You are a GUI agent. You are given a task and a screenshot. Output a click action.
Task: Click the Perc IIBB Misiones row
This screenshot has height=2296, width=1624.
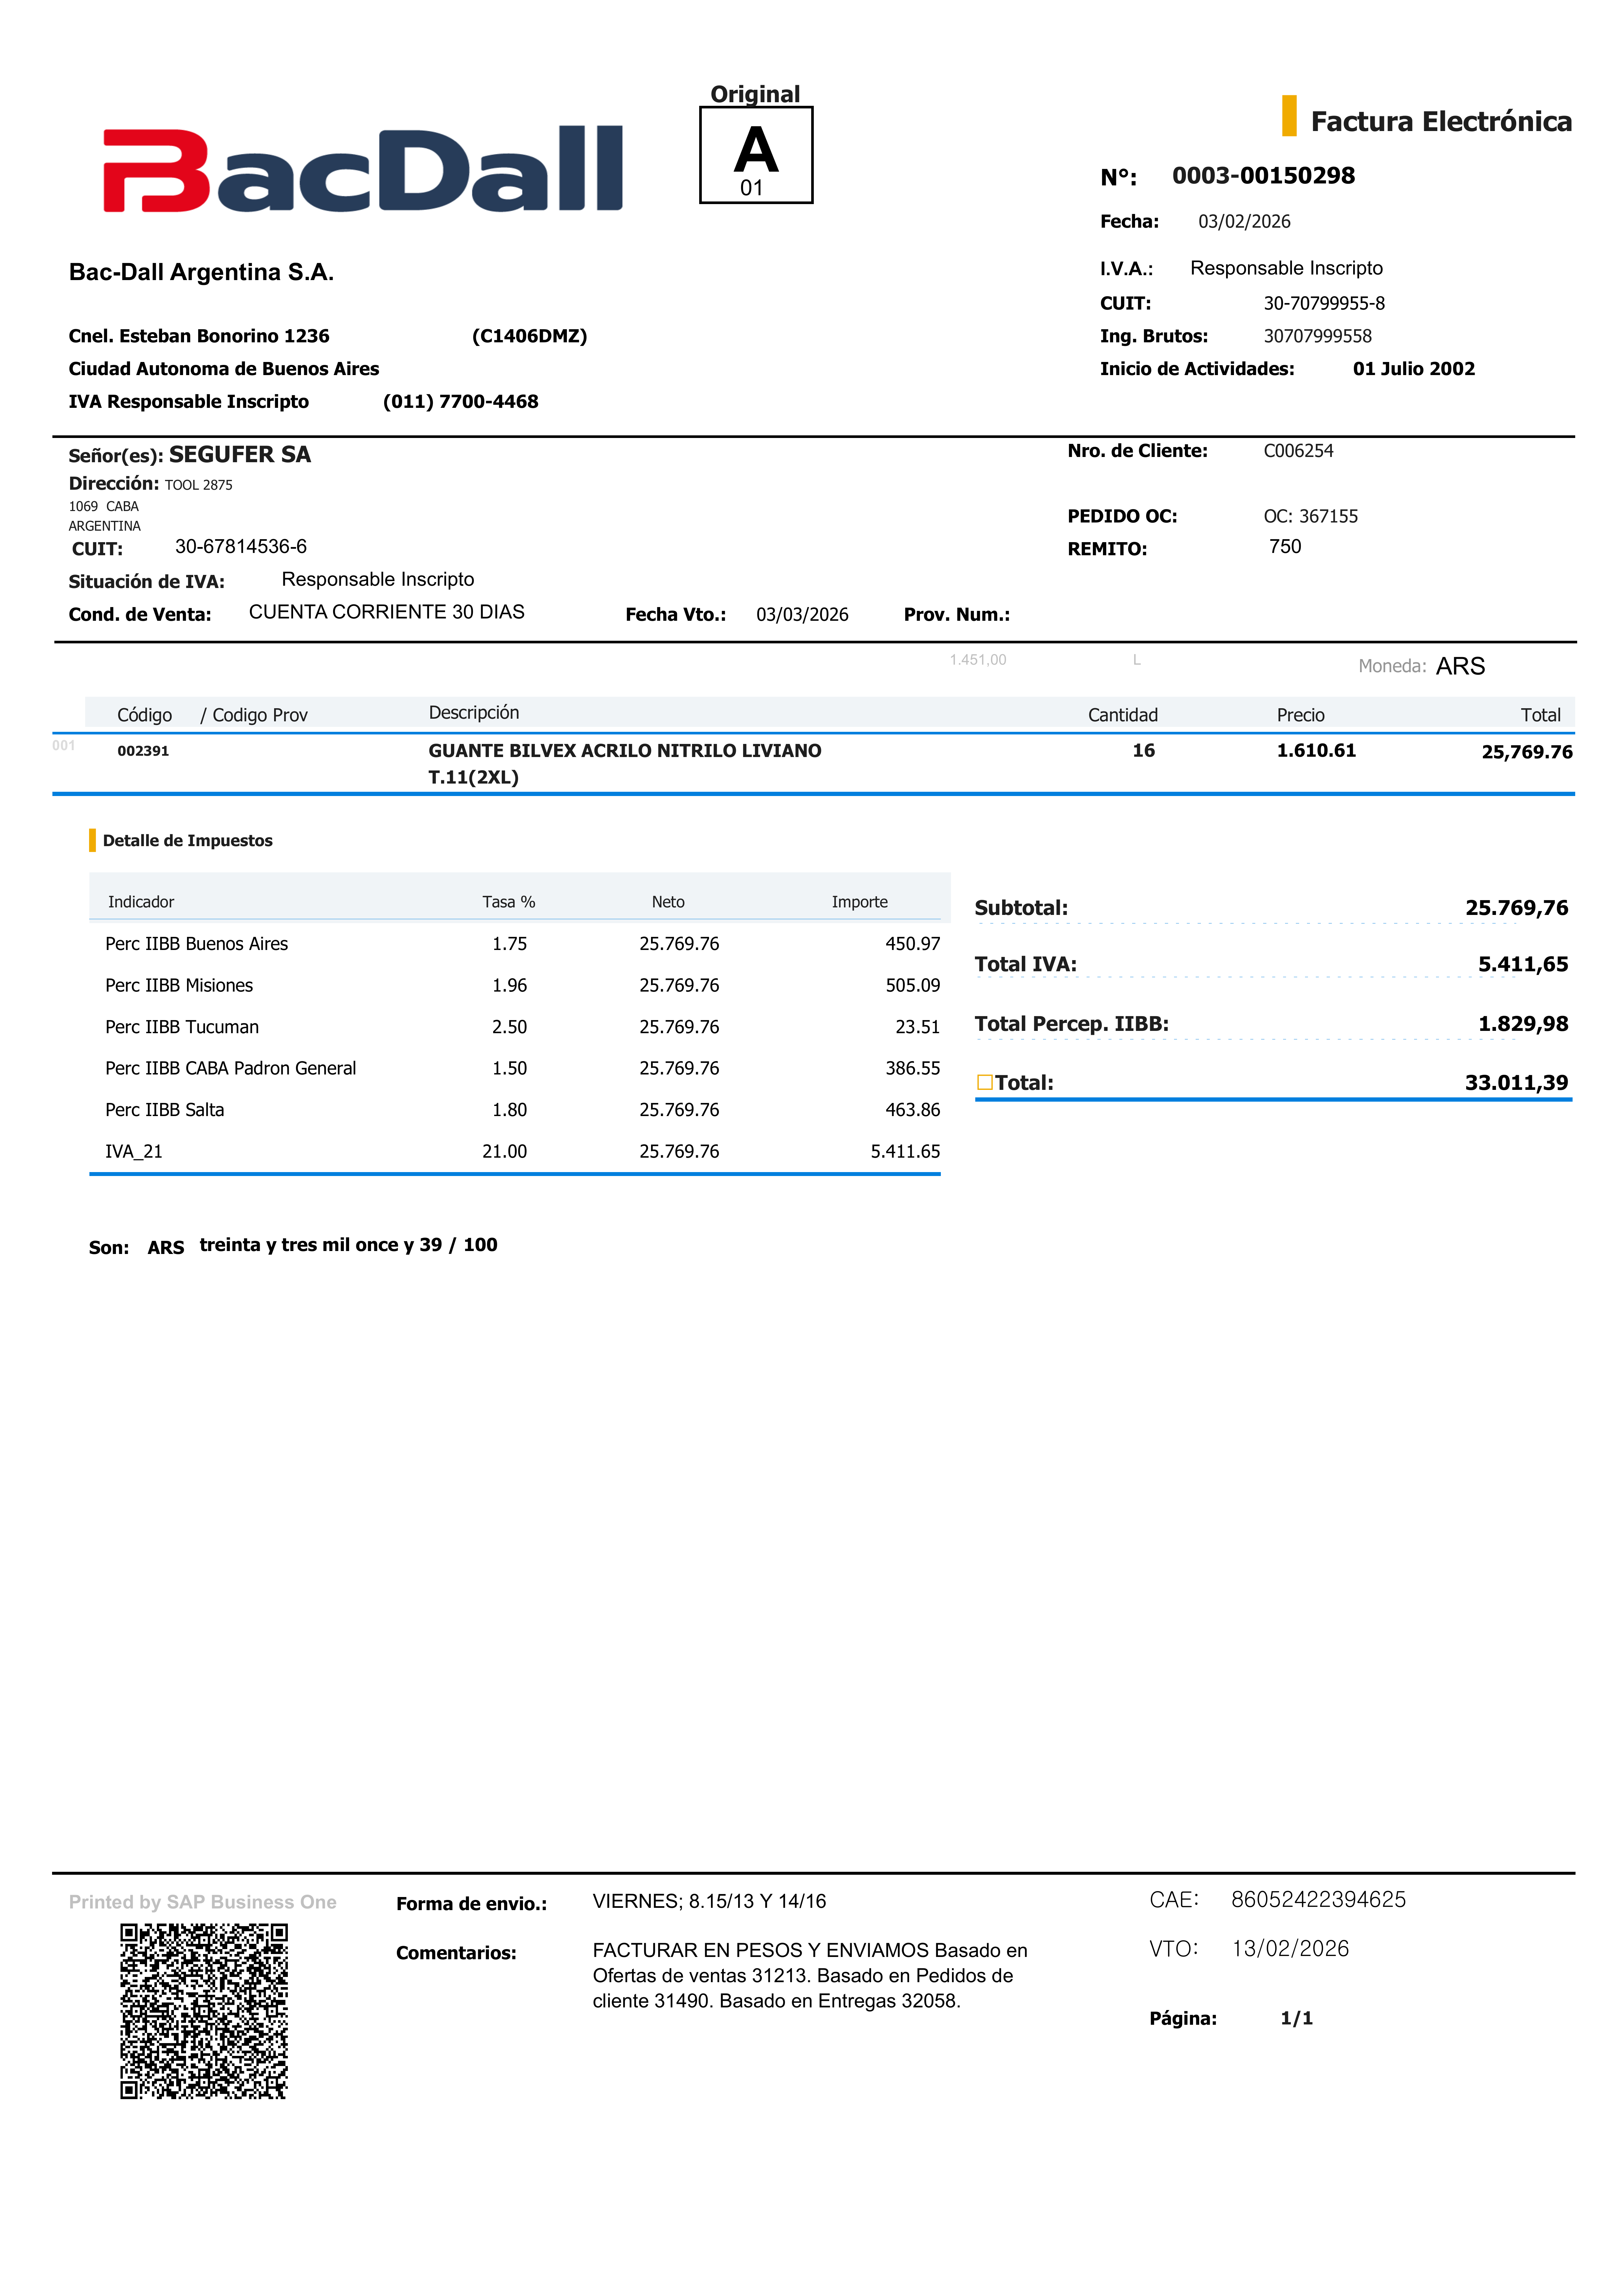pos(179,985)
